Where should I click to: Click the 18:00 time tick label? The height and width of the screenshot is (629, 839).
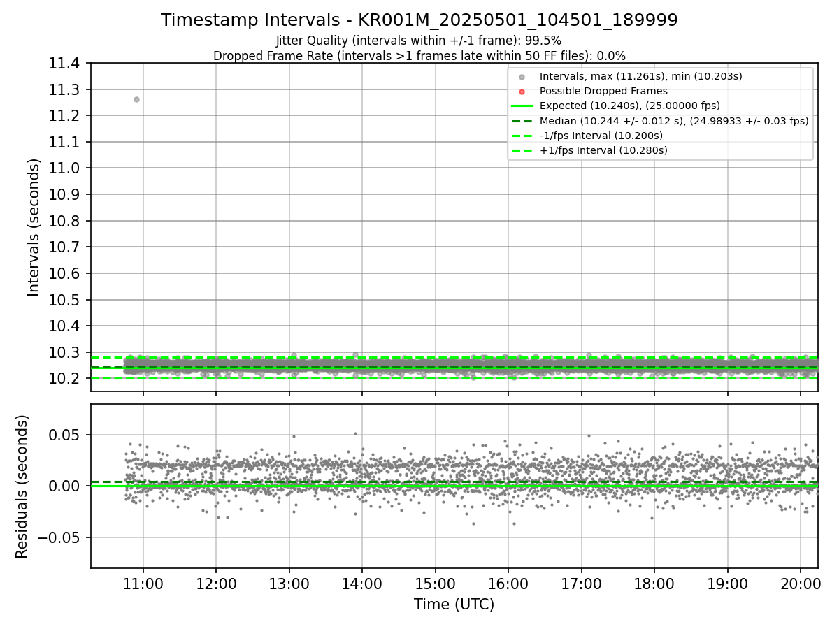pos(654,584)
